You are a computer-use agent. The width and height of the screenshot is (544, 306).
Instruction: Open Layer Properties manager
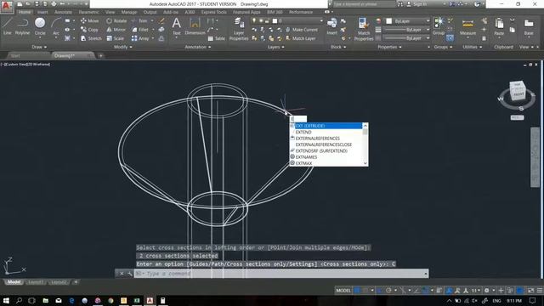(239, 29)
